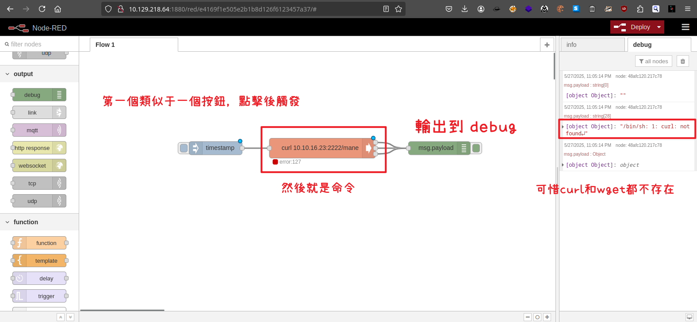The height and width of the screenshot is (322, 697).
Task: Open the browser extensions puzzle icon
Action: (640, 9)
